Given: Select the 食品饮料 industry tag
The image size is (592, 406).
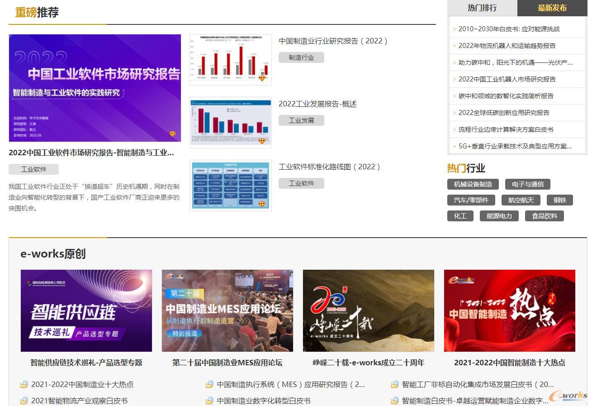Looking at the screenshot, I should pyautogui.click(x=545, y=216).
